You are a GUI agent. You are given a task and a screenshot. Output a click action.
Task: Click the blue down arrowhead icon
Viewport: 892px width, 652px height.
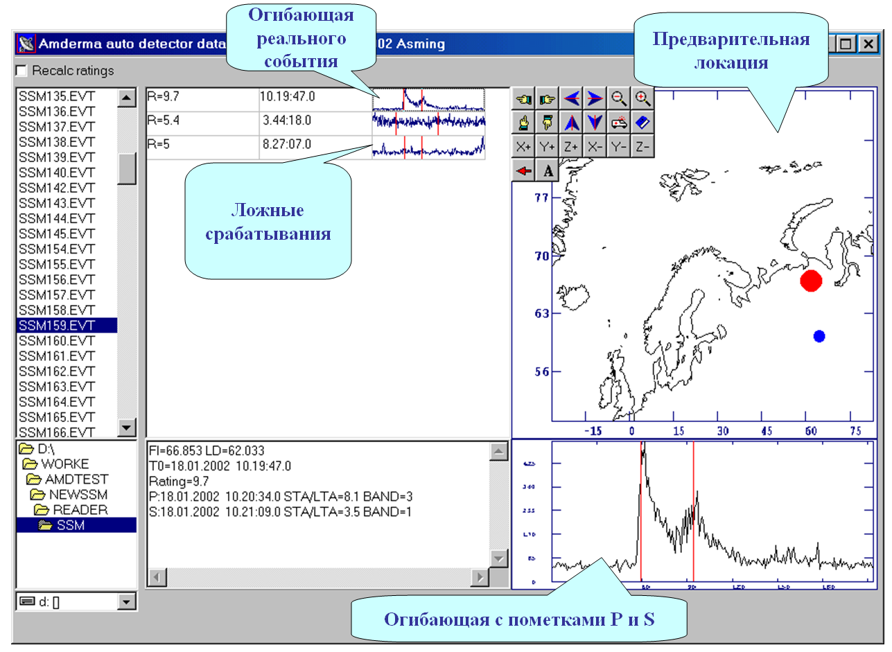point(595,123)
